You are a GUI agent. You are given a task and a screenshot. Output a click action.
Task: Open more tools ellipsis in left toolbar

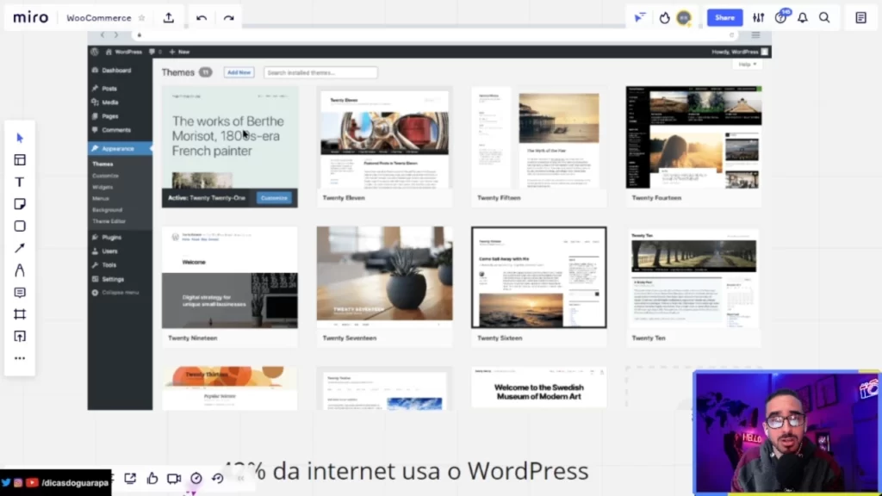coord(20,358)
